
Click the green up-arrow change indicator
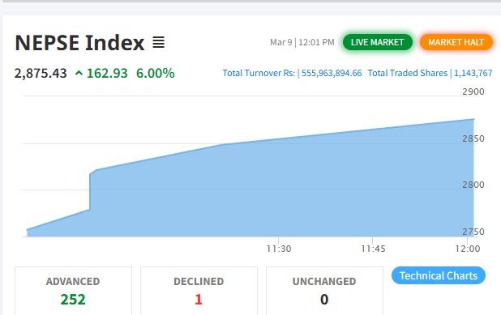coord(79,74)
